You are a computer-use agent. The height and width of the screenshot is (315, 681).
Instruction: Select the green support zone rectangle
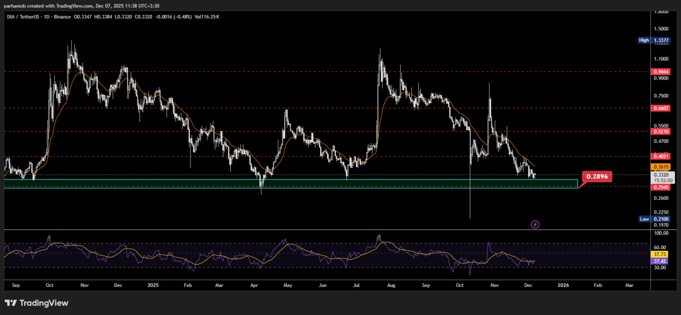click(x=290, y=183)
